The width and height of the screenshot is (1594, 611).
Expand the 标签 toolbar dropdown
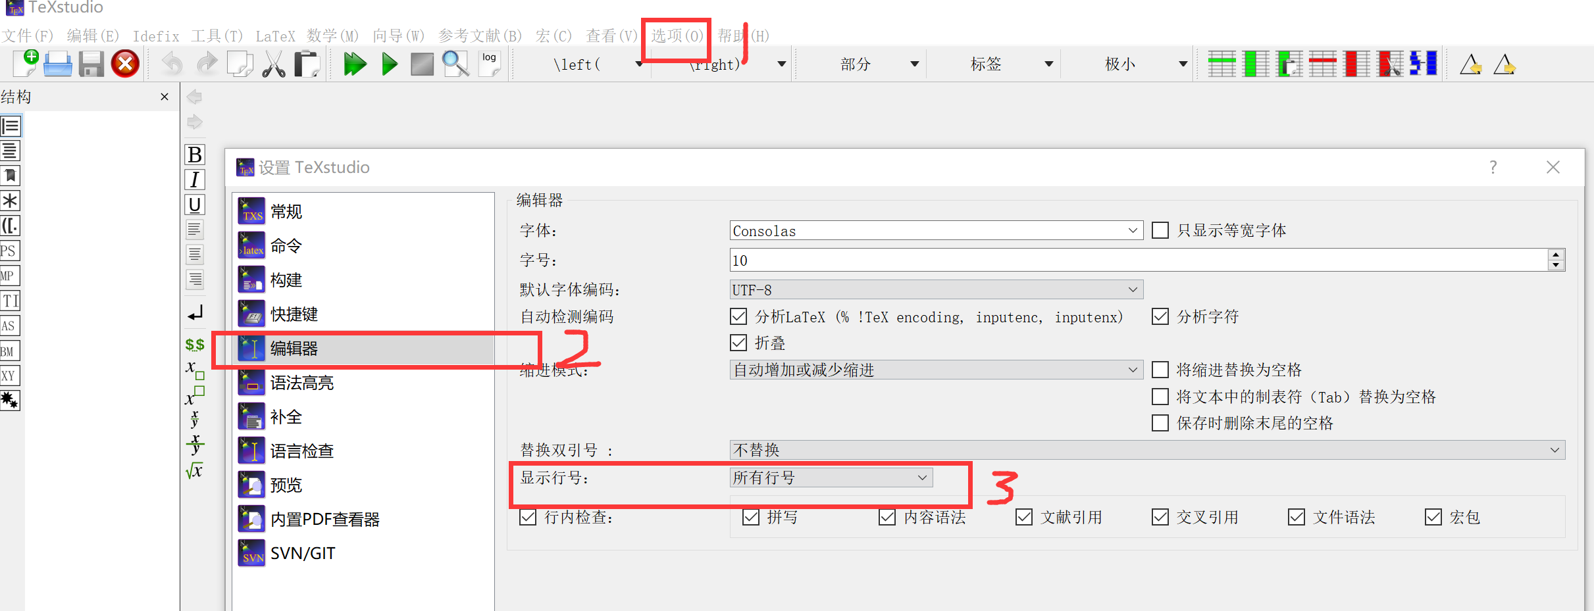[1049, 64]
